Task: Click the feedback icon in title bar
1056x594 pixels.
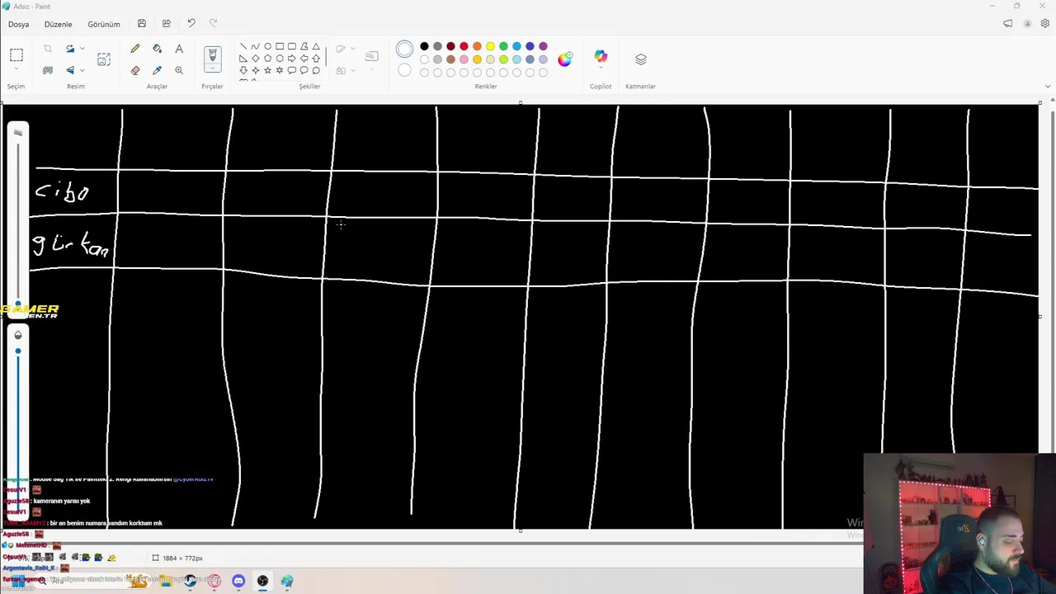Action: (x=1007, y=24)
